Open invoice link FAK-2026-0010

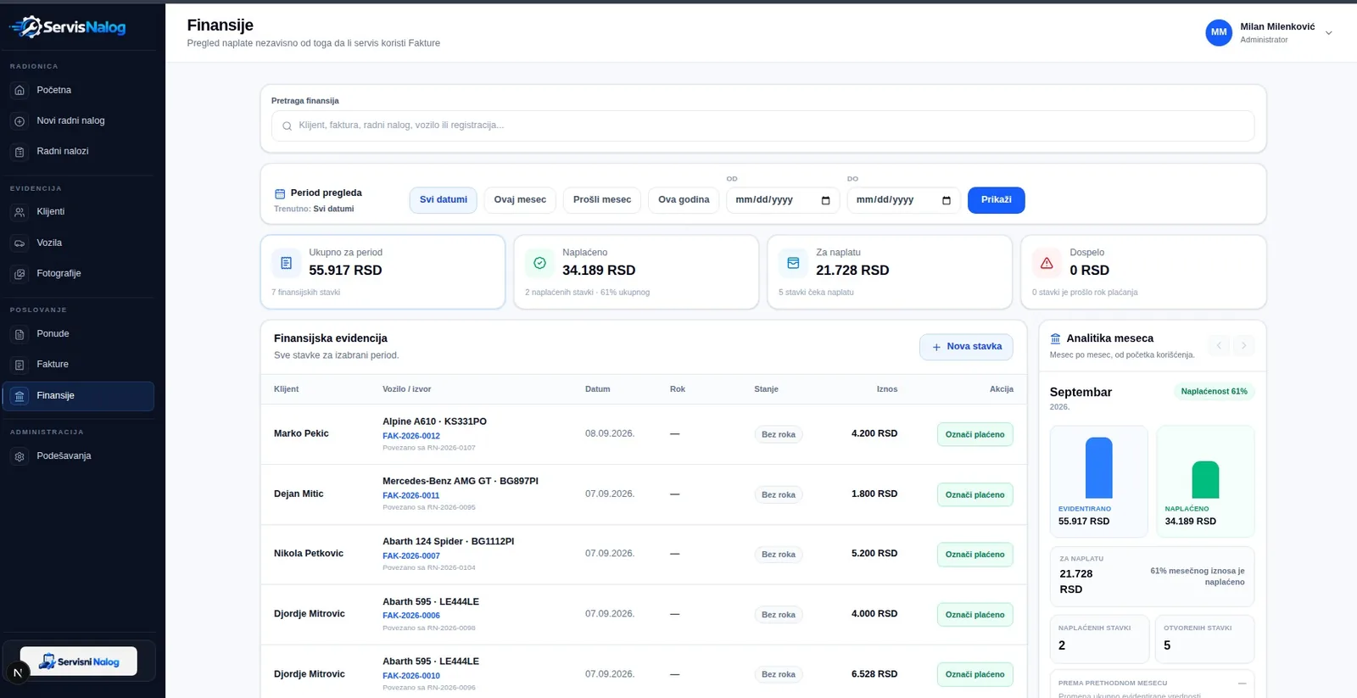pyautogui.click(x=411, y=676)
